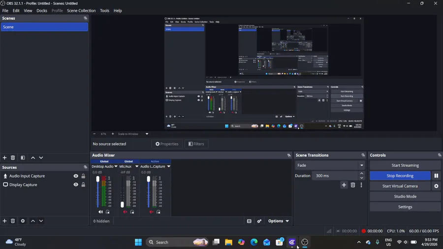Open source properties gear in Sources toolbar
The height and width of the screenshot is (249, 443).
(x=23, y=221)
